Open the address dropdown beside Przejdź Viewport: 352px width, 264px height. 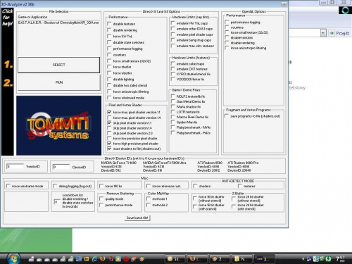click(x=323, y=33)
